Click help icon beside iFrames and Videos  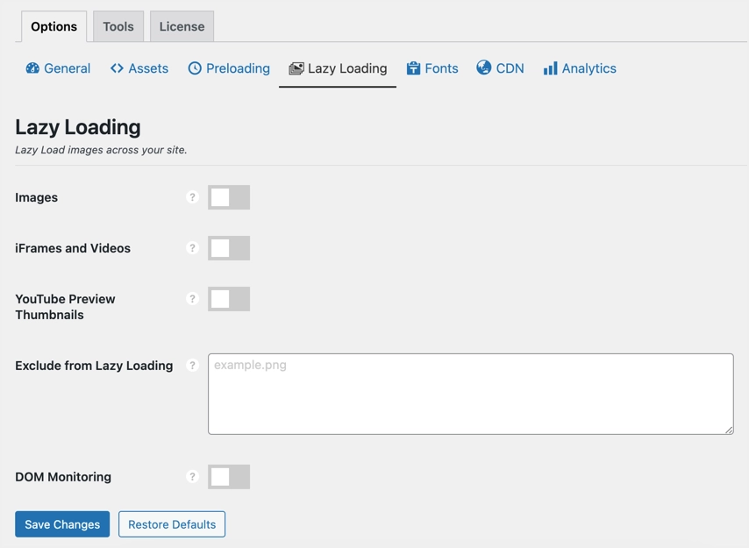[192, 248]
